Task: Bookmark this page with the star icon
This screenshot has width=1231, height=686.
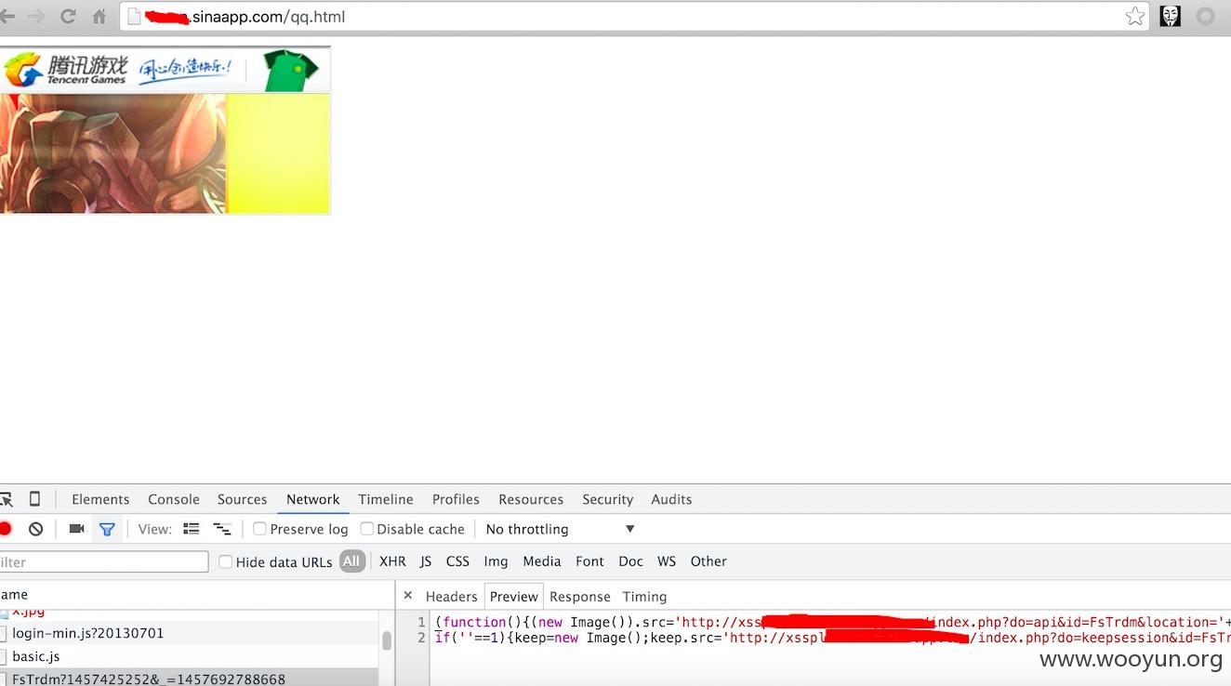Action: [1135, 17]
